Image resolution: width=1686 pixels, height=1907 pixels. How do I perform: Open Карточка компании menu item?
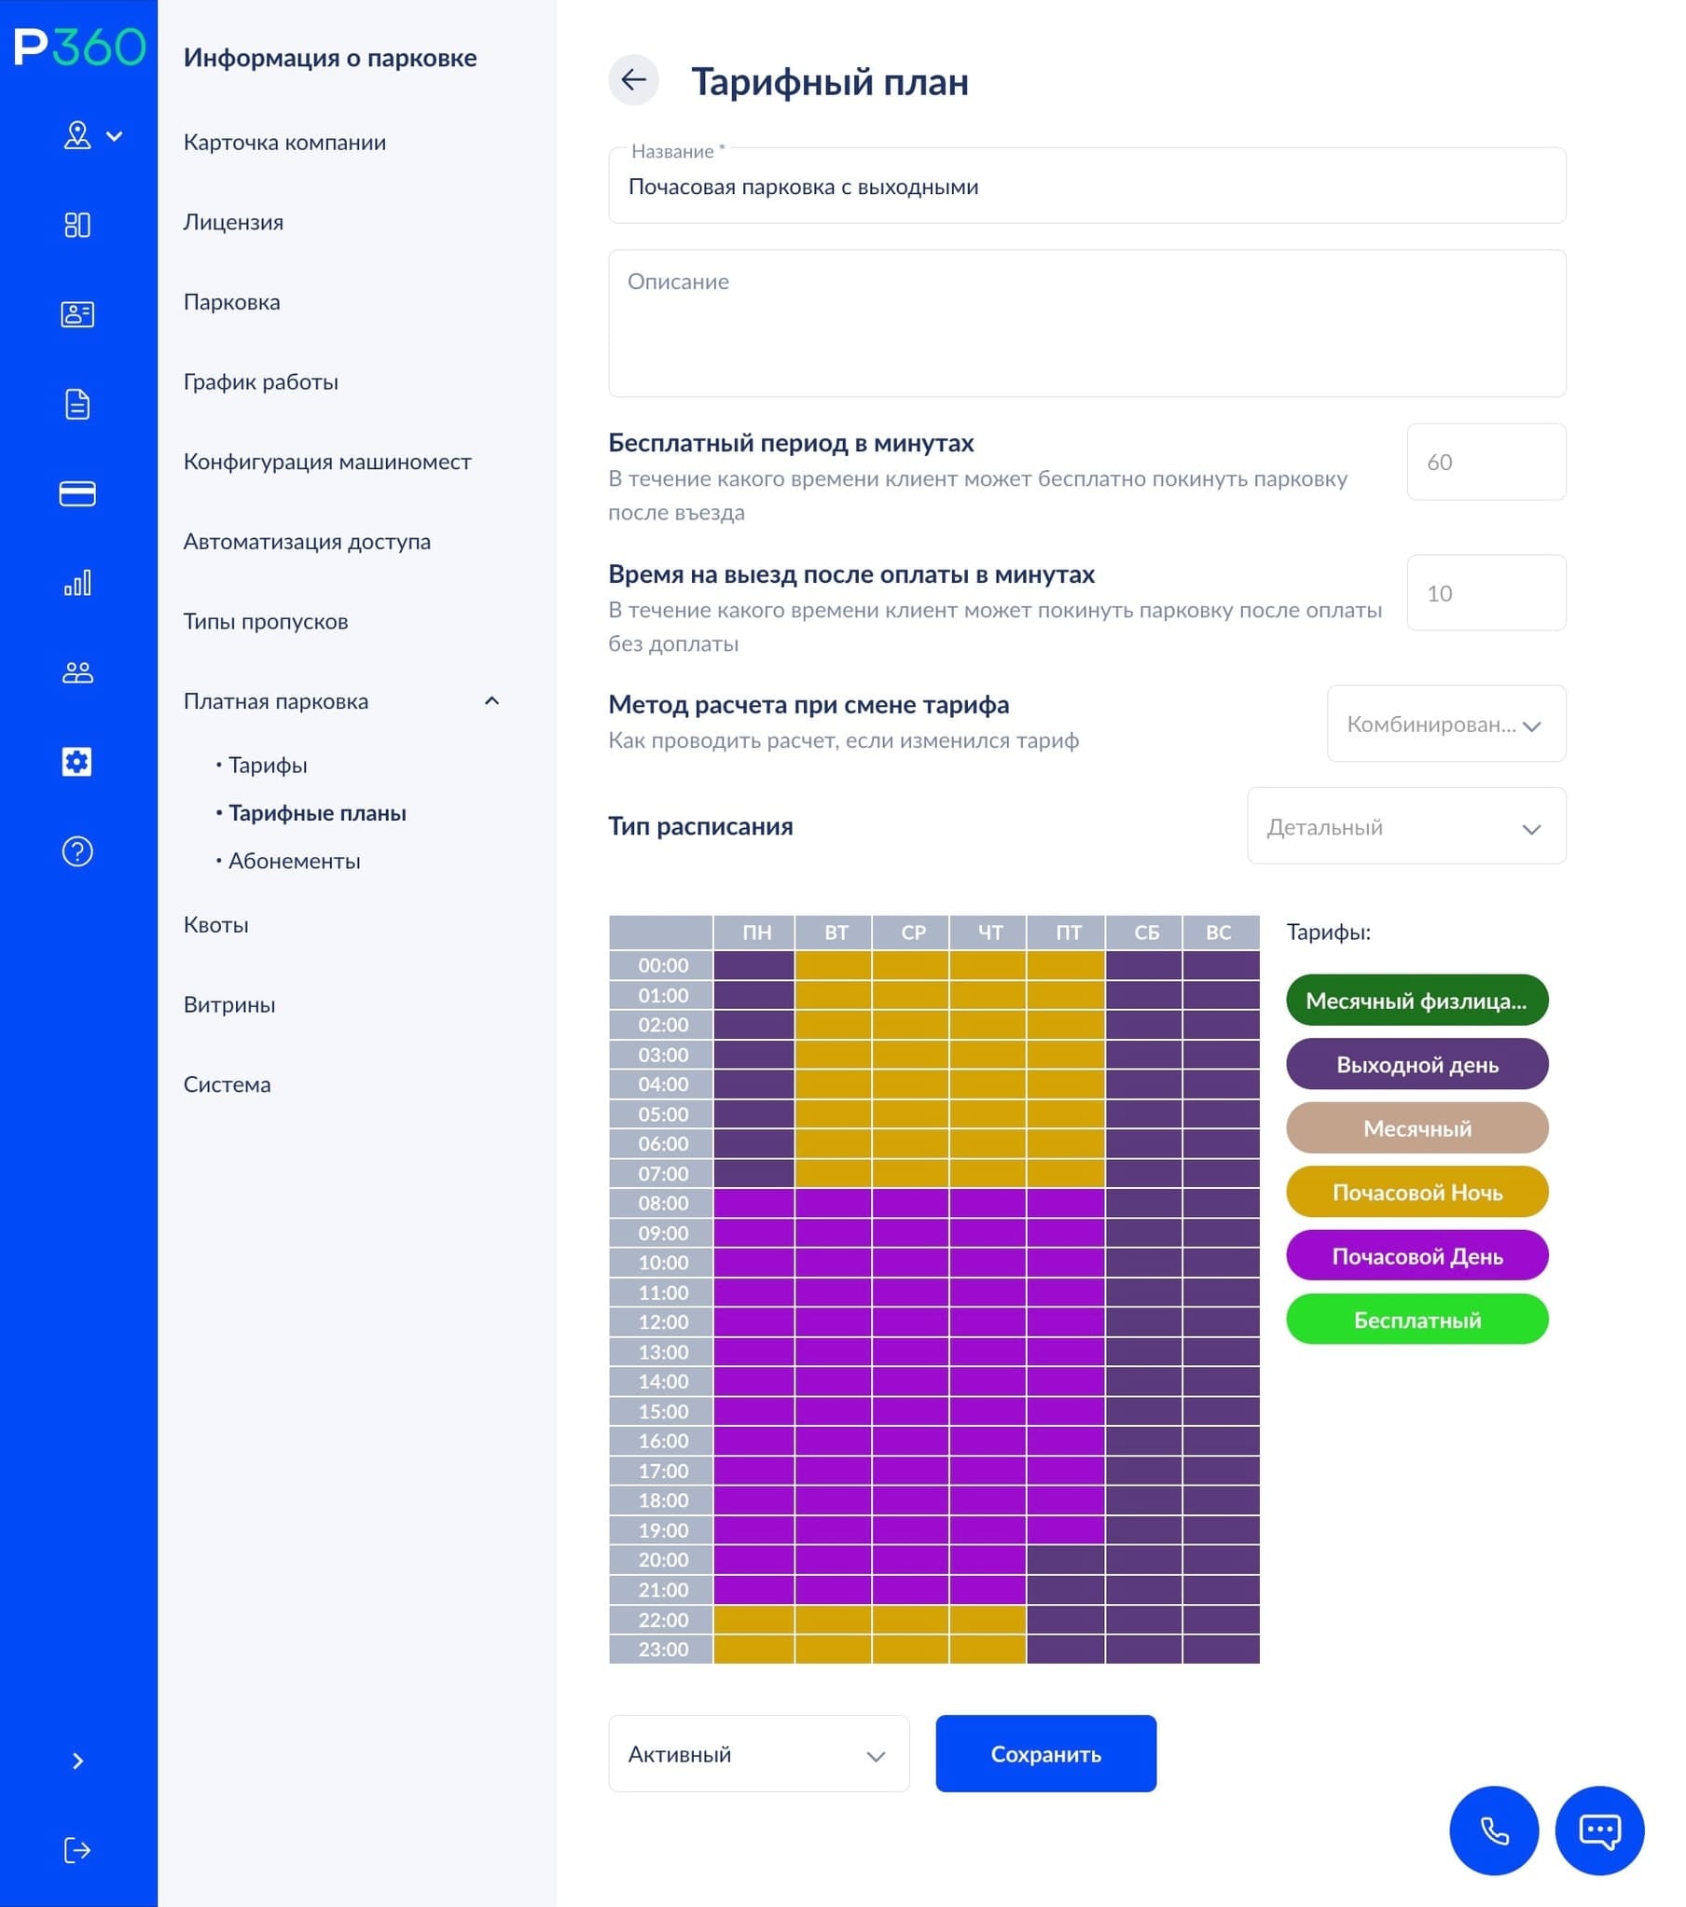click(284, 143)
